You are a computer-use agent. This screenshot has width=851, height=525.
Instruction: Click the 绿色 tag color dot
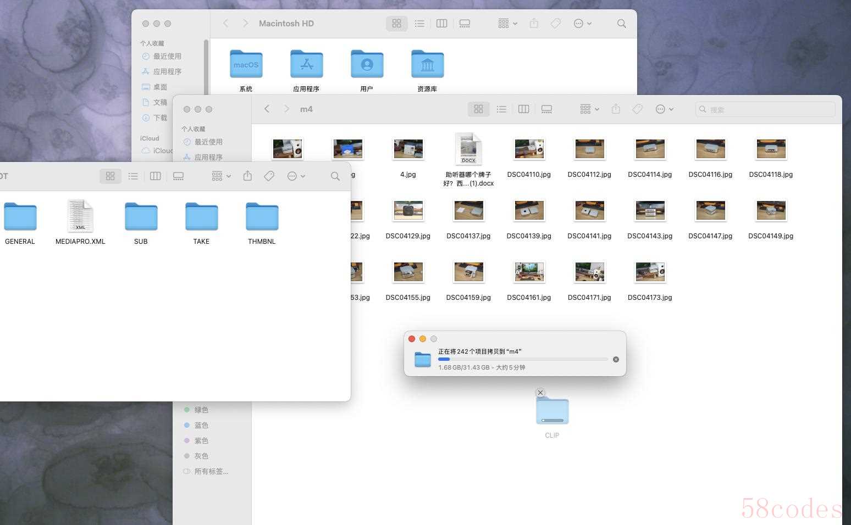(x=187, y=410)
